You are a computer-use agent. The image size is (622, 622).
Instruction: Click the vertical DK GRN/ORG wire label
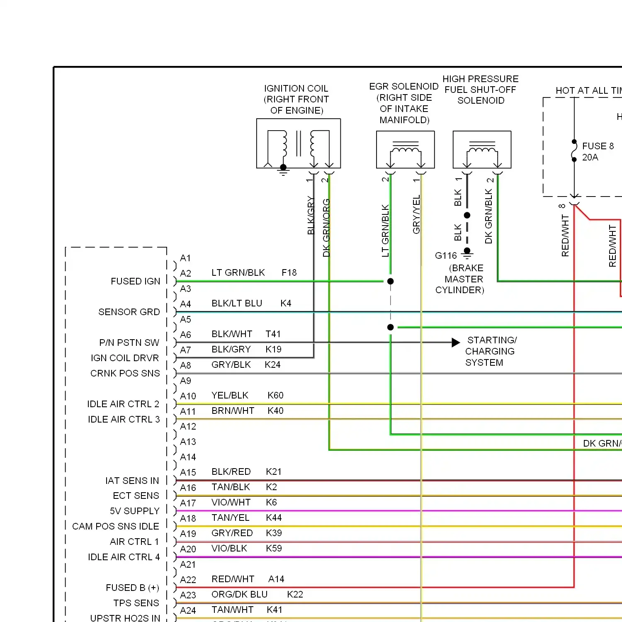326,228
